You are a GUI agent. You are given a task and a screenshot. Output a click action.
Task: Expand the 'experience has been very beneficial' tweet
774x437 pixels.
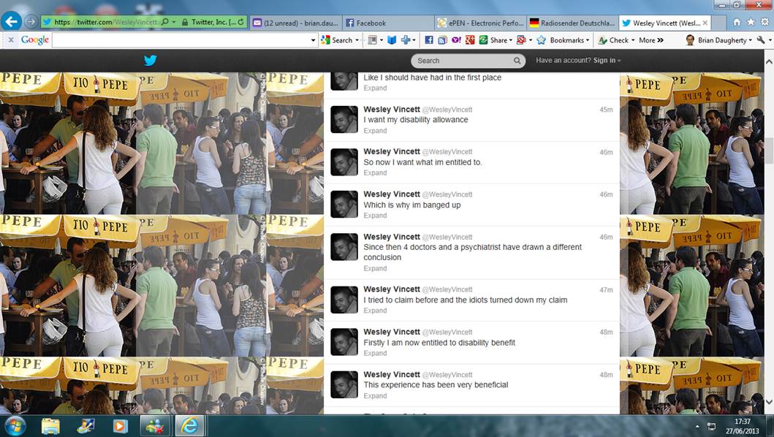375,396
